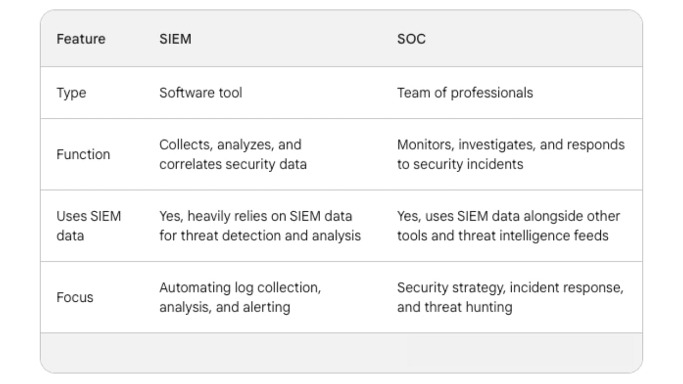Click the Feature column header
This screenshot has width=683, height=384.
(x=81, y=39)
